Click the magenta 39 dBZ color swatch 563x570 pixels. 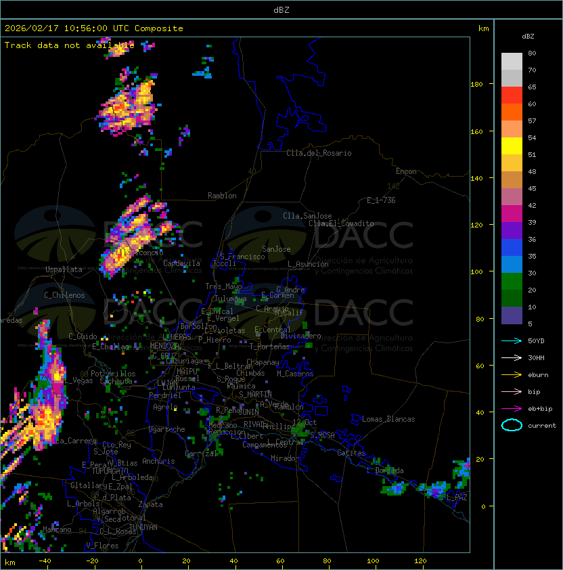click(x=512, y=214)
